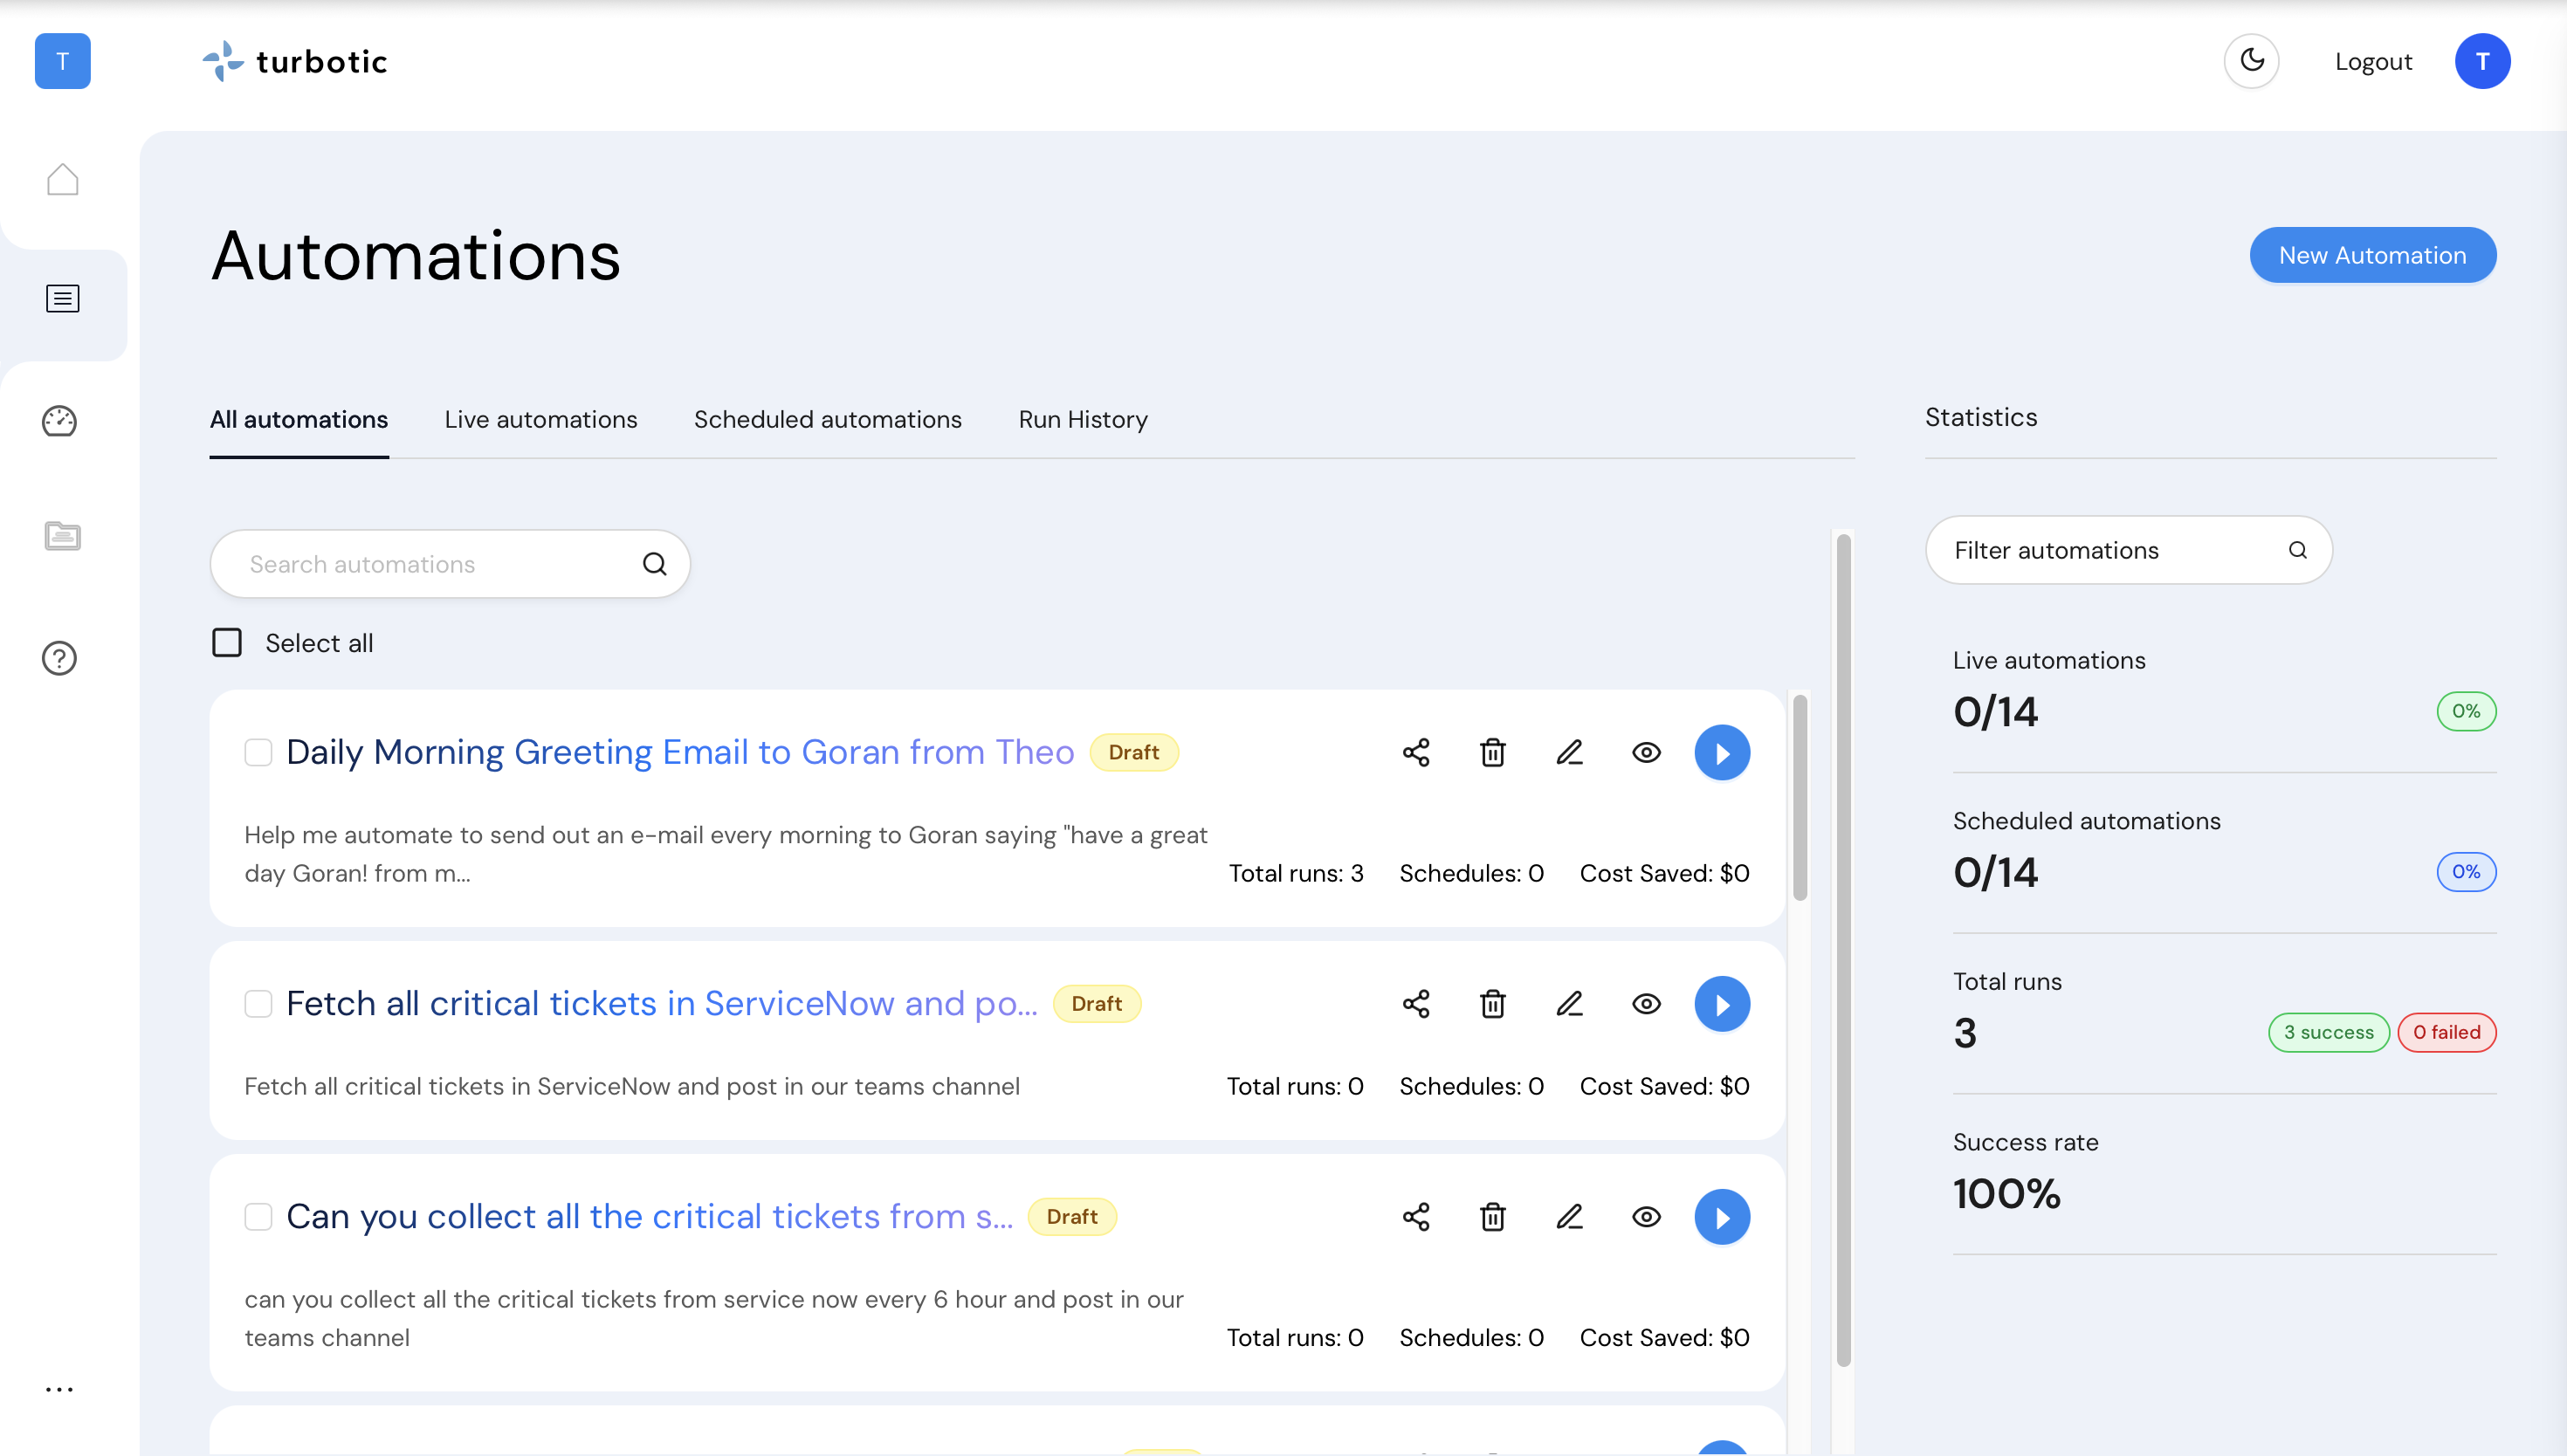
Task: Switch to the Run History tab
Action: tap(1082, 420)
